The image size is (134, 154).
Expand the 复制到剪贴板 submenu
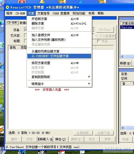[59, 77]
